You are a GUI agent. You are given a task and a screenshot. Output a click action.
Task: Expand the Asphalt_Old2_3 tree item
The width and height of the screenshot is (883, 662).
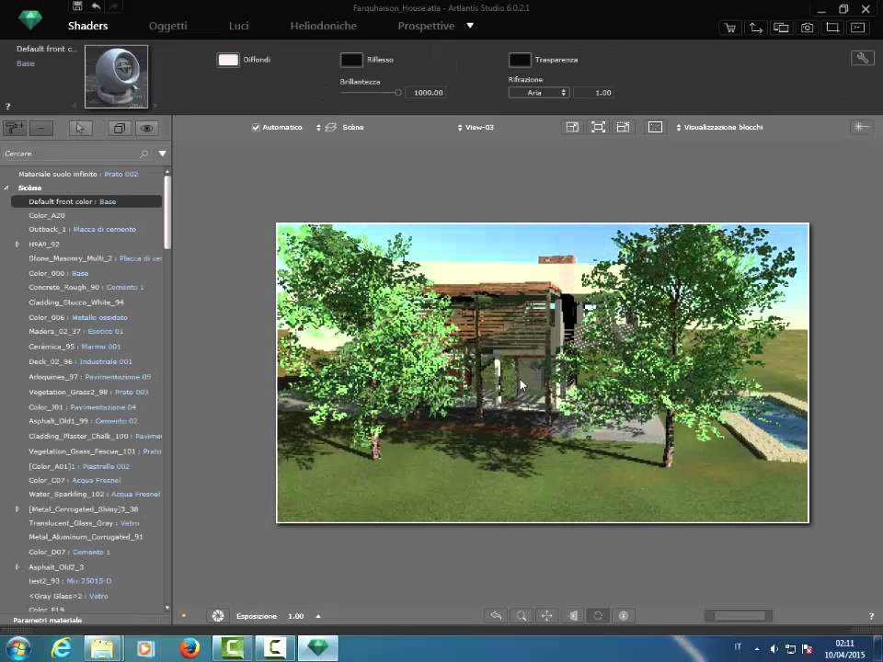pos(17,567)
